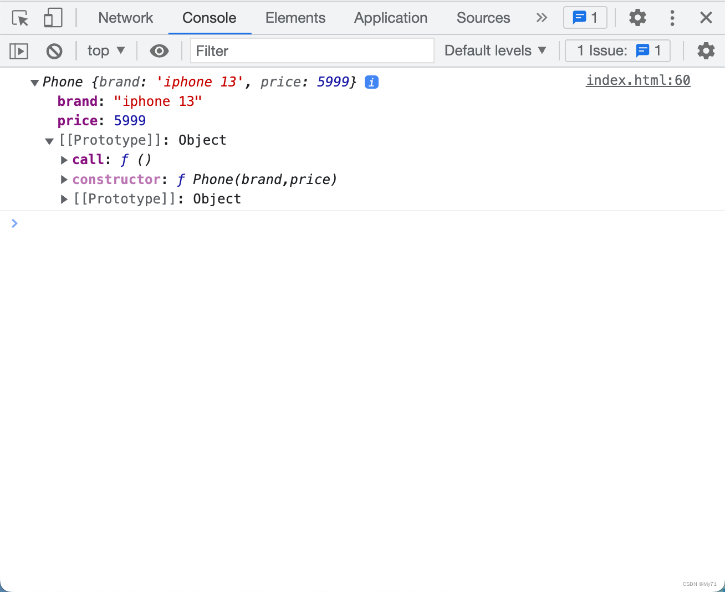Switch to the Network tab
725x592 pixels.
click(x=125, y=18)
